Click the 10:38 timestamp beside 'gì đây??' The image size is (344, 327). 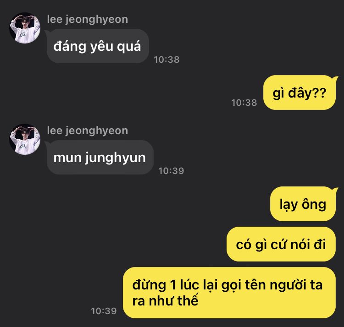244,103
